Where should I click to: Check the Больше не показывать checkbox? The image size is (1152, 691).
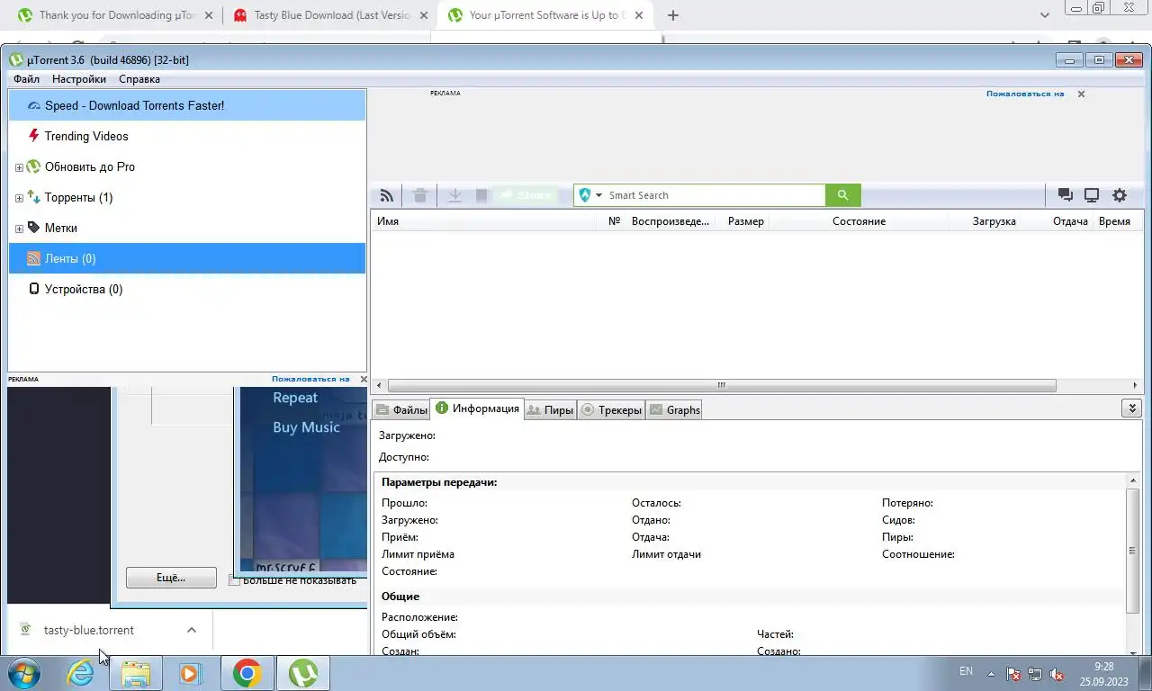click(235, 580)
